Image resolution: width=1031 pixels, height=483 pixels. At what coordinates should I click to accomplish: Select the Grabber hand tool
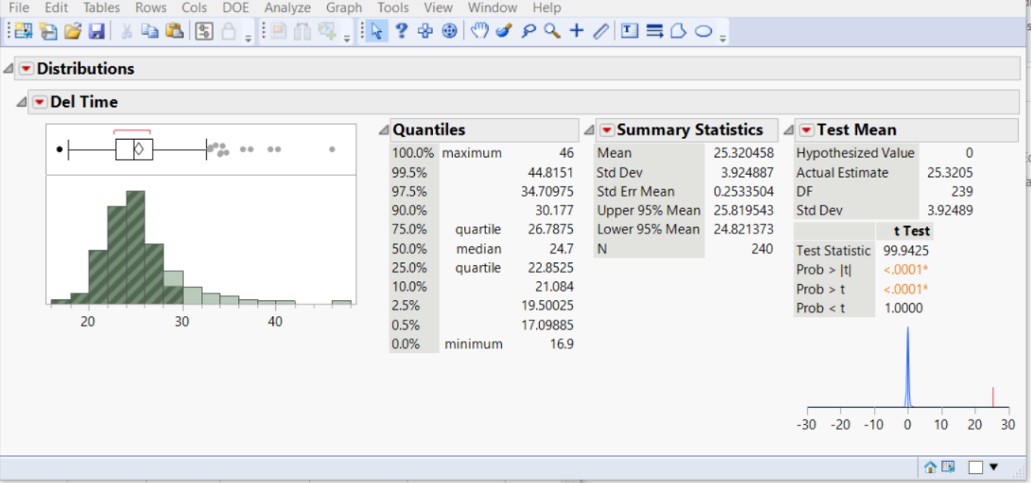[480, 31]
